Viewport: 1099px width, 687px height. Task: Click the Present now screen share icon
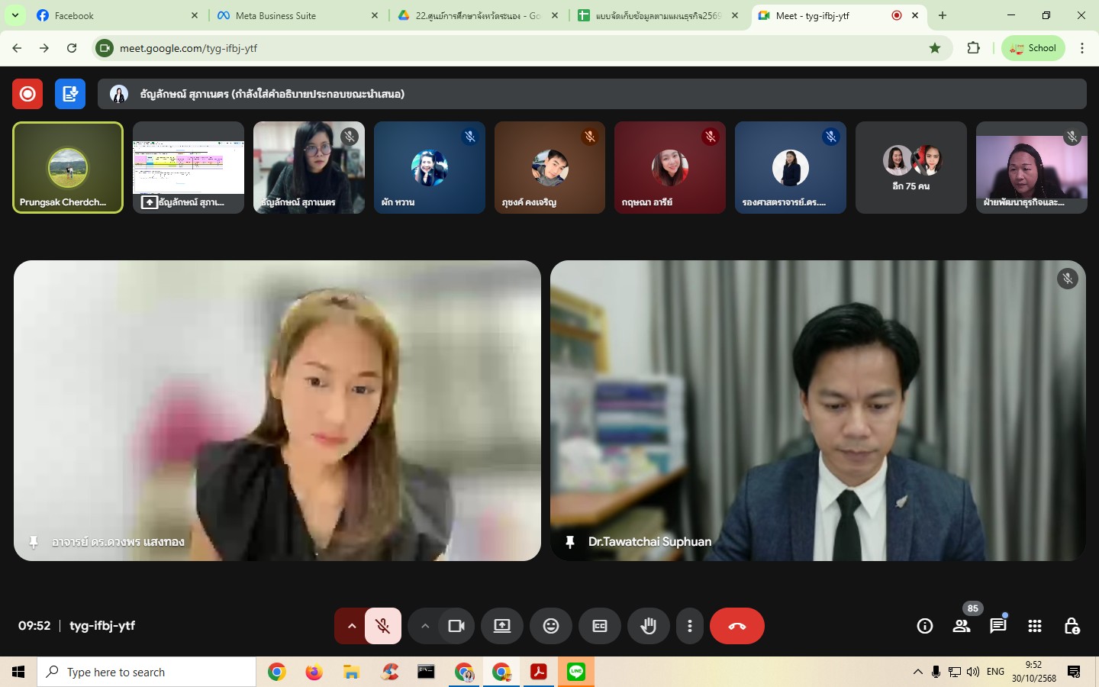502,626
